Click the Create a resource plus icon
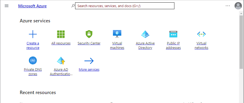244x103 pixels. (x=33, y=34)
